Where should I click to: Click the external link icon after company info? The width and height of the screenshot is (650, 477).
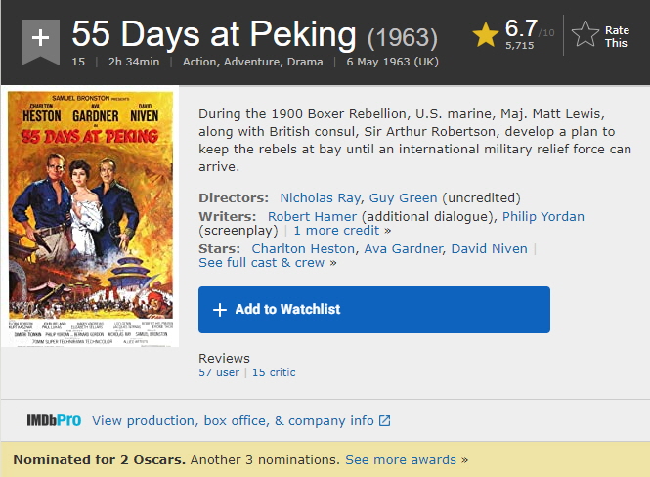pyautogui.click(x=385, y=421)
